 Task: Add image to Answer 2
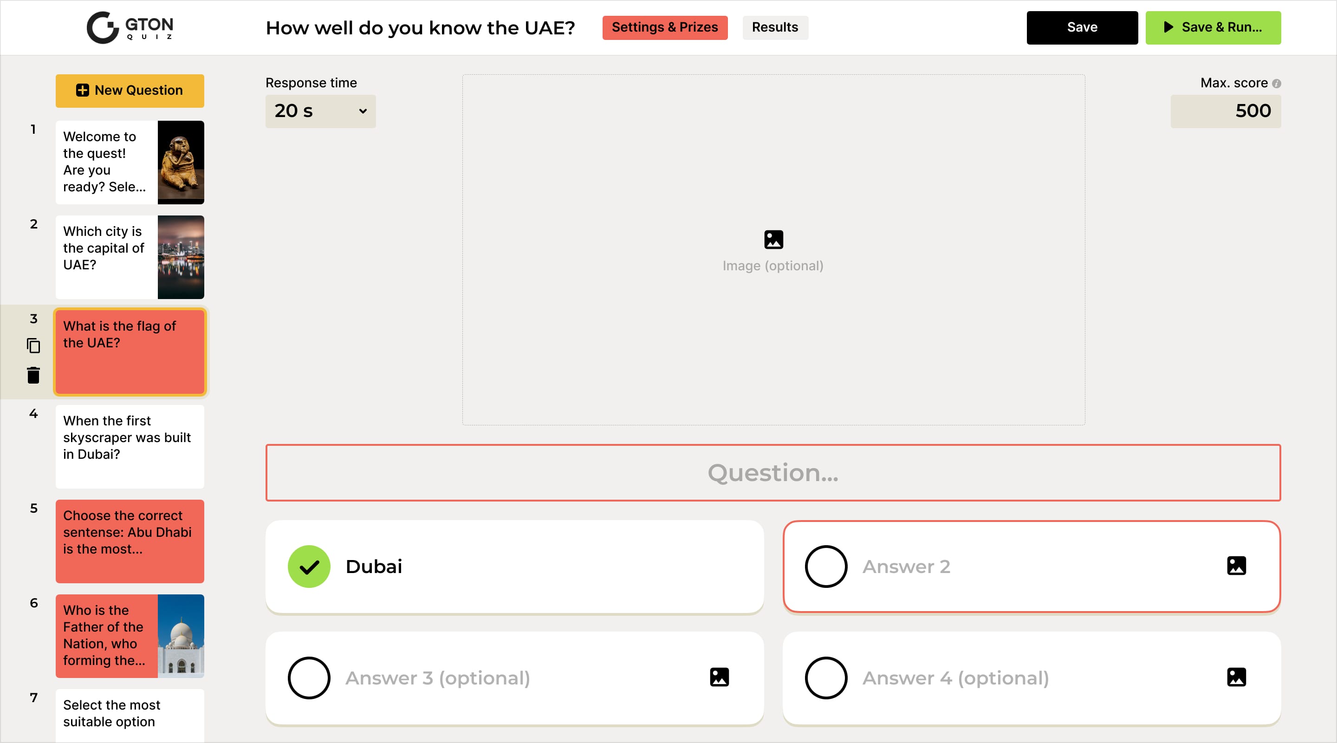click(x=1236, y=566)
